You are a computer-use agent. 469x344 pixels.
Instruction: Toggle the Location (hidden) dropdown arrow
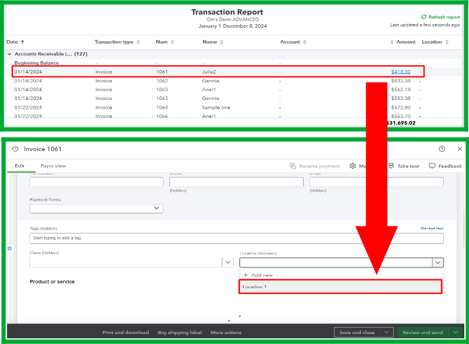(438, 263)
